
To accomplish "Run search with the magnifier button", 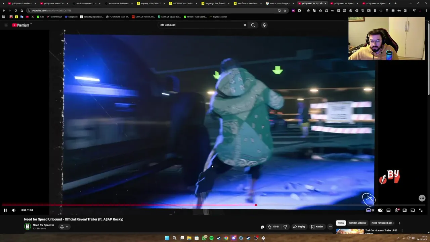I will pos(253,25).
